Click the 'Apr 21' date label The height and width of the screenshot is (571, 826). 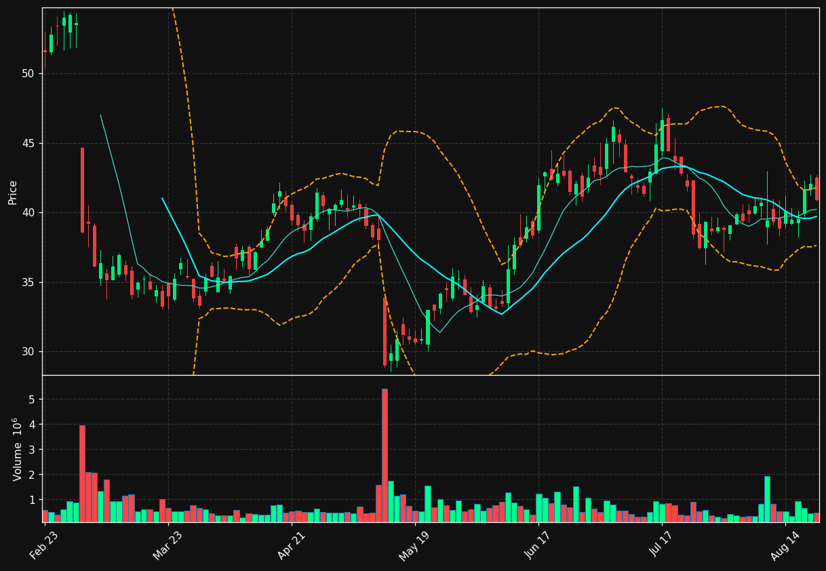(291, 546)
